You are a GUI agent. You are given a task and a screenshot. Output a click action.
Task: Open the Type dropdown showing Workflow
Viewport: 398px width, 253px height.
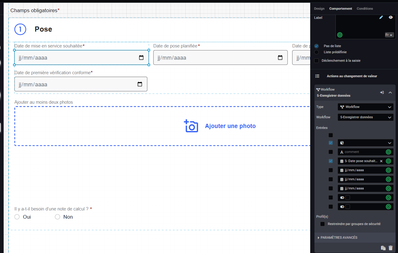click(365, 107)
